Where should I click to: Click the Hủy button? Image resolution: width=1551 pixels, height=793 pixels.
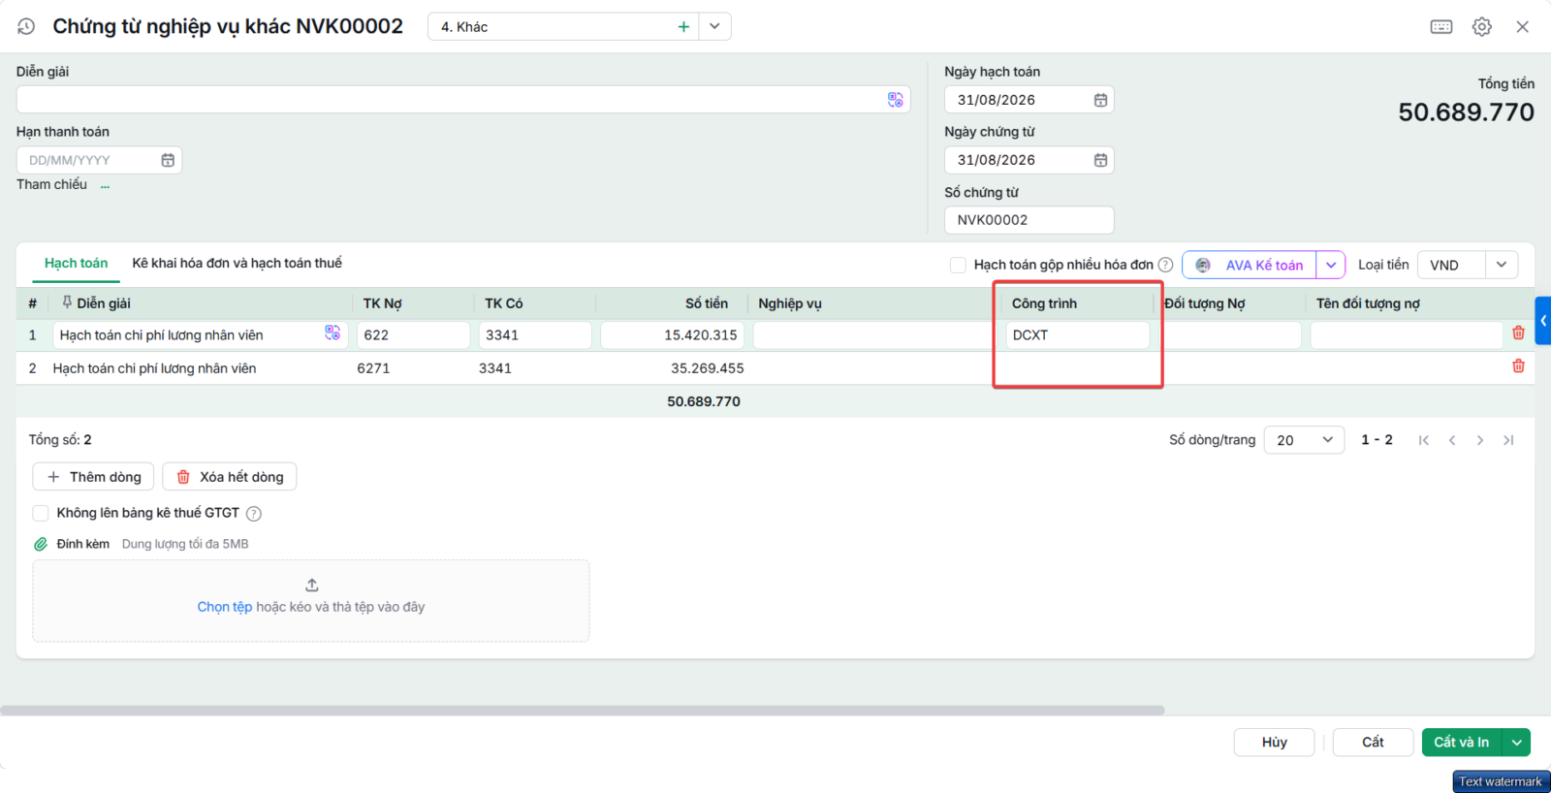click(x=1274, y=743)
